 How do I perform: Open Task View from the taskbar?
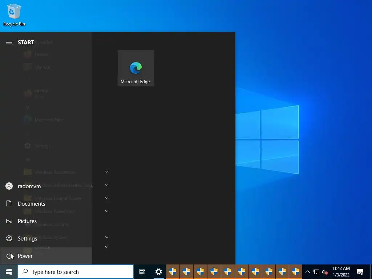point(142,272)
